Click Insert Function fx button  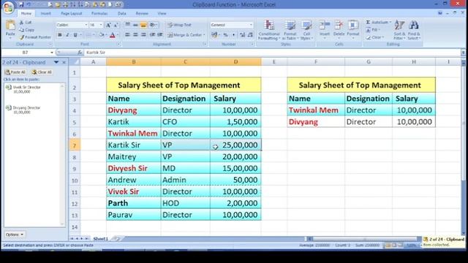80,53
